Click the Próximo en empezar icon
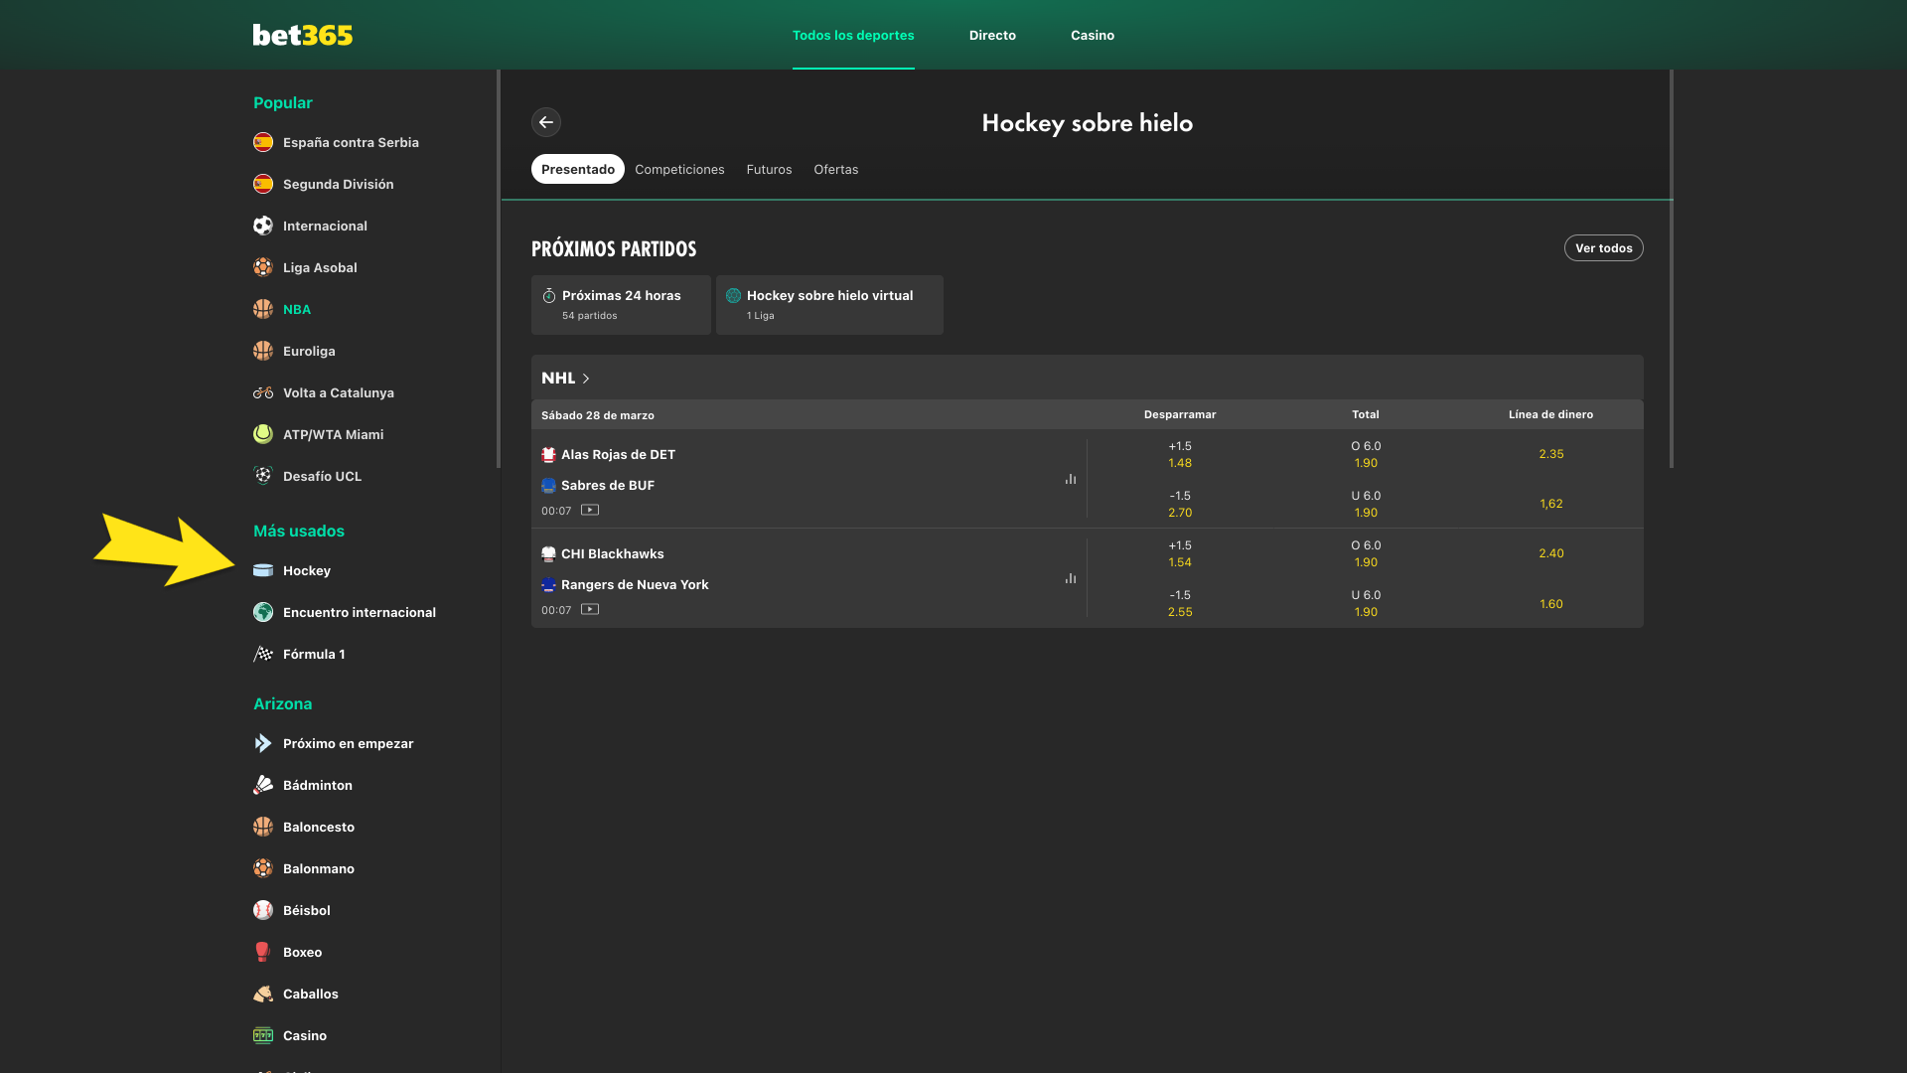1907x1073 pixels. (x=263, y=743)
